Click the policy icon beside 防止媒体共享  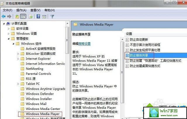coord(127,55)
